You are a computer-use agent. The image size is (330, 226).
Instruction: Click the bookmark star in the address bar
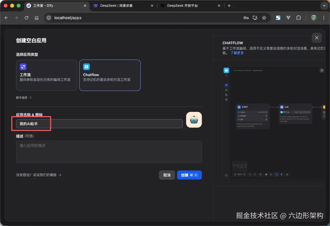point(264,17)
